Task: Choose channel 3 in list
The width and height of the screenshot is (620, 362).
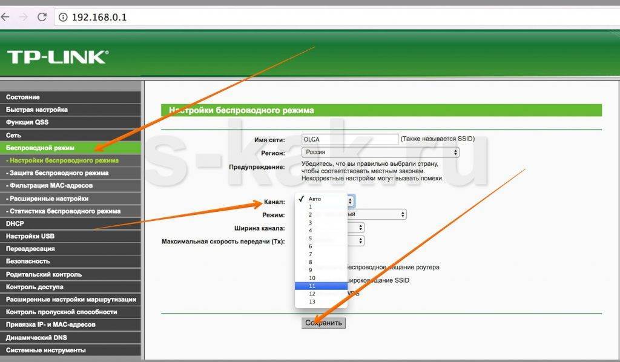Action: point(321,223)
